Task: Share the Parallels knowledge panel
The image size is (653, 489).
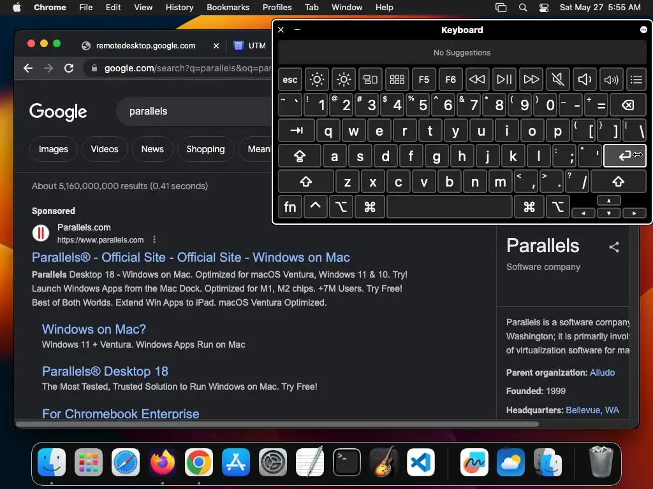Action: 614,247
